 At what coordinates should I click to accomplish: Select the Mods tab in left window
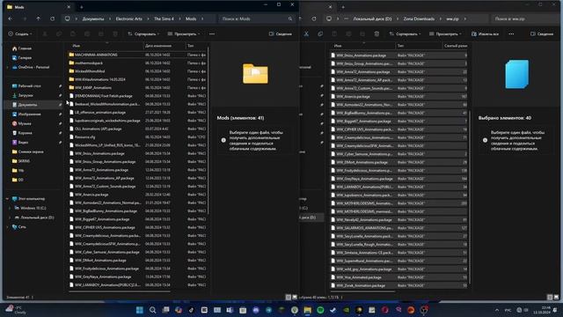tap(39, 7)
